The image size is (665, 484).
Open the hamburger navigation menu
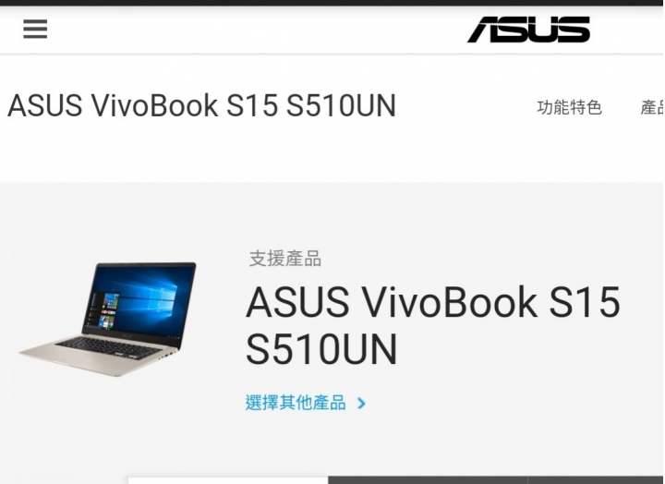[35, 29]
